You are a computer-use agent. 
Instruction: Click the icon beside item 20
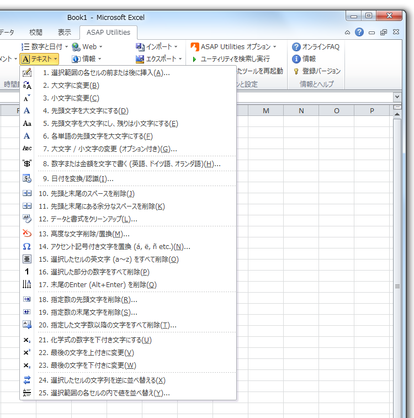(x=27, y=325)
